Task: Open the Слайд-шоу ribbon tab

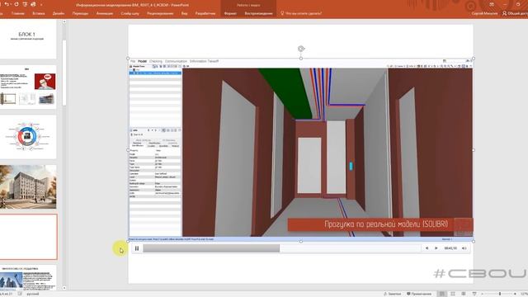Action: point(130,13)
